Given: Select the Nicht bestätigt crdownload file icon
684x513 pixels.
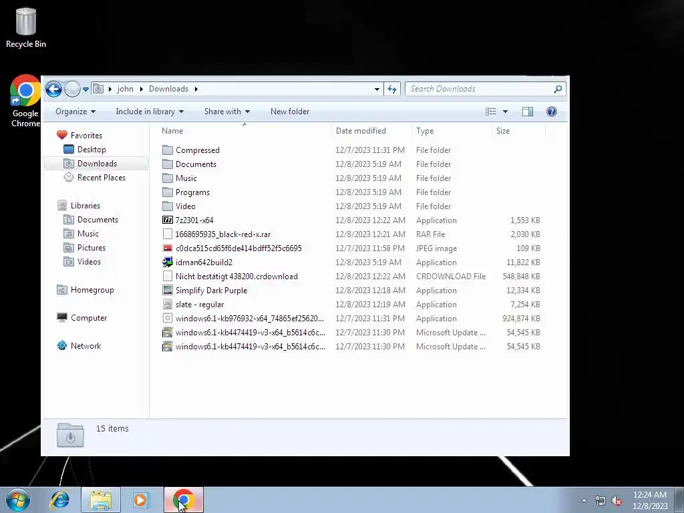Looking at the screenshot, I should coord(168,276).
